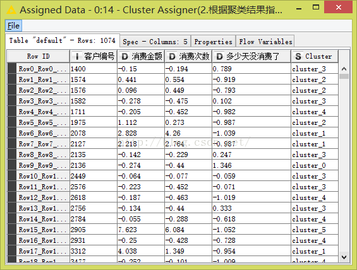Select the Row17_Row1 row ID
357x270 pixels.
pos(42,251)
